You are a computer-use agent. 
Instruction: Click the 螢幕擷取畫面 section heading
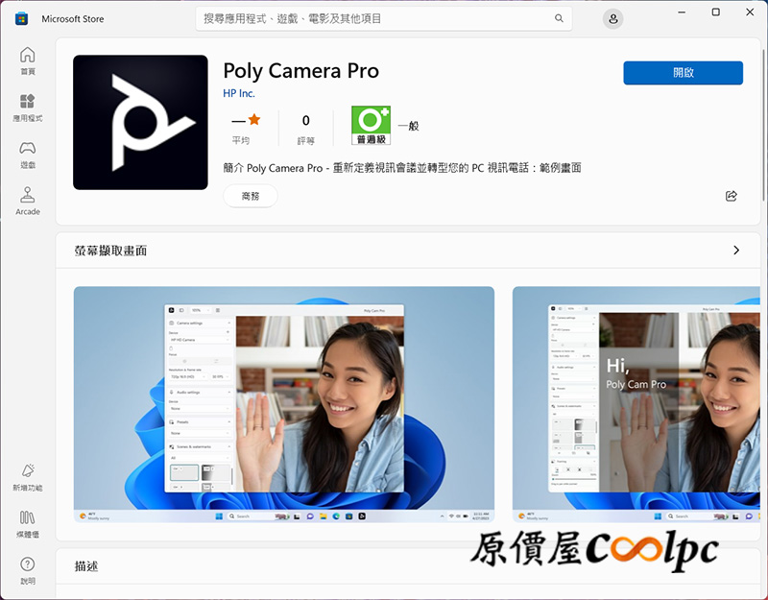[x=110, y=251]
